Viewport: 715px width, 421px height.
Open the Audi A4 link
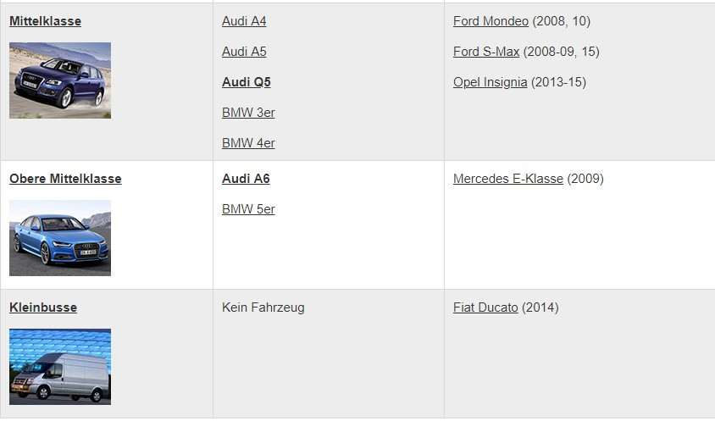244,21
